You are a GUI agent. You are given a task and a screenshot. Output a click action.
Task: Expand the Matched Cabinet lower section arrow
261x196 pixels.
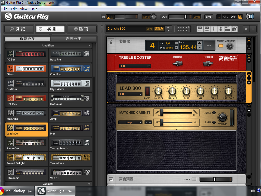[176, 129]
